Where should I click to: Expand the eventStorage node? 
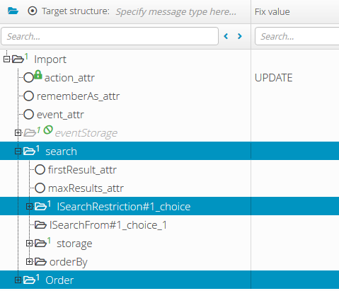[x=18, y=132]
